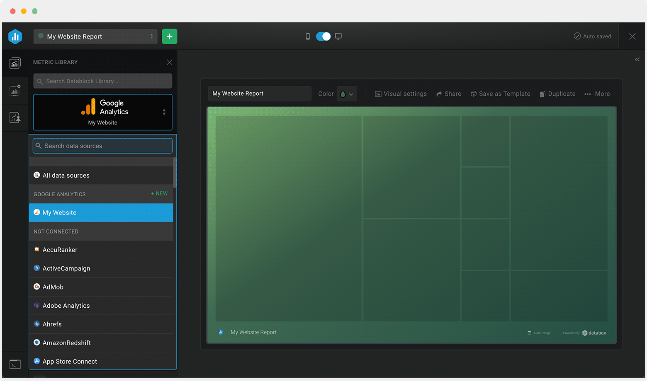This screenshot has height=381, width=647.
Task: Click Save as Template
Action: 500,94
